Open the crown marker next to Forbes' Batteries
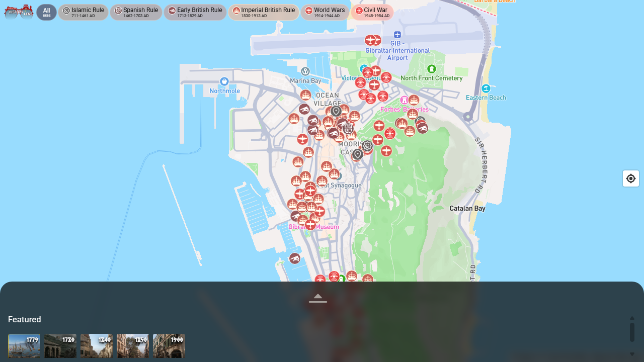This screenshot has height=362, width=644. (x=414, y=100)
